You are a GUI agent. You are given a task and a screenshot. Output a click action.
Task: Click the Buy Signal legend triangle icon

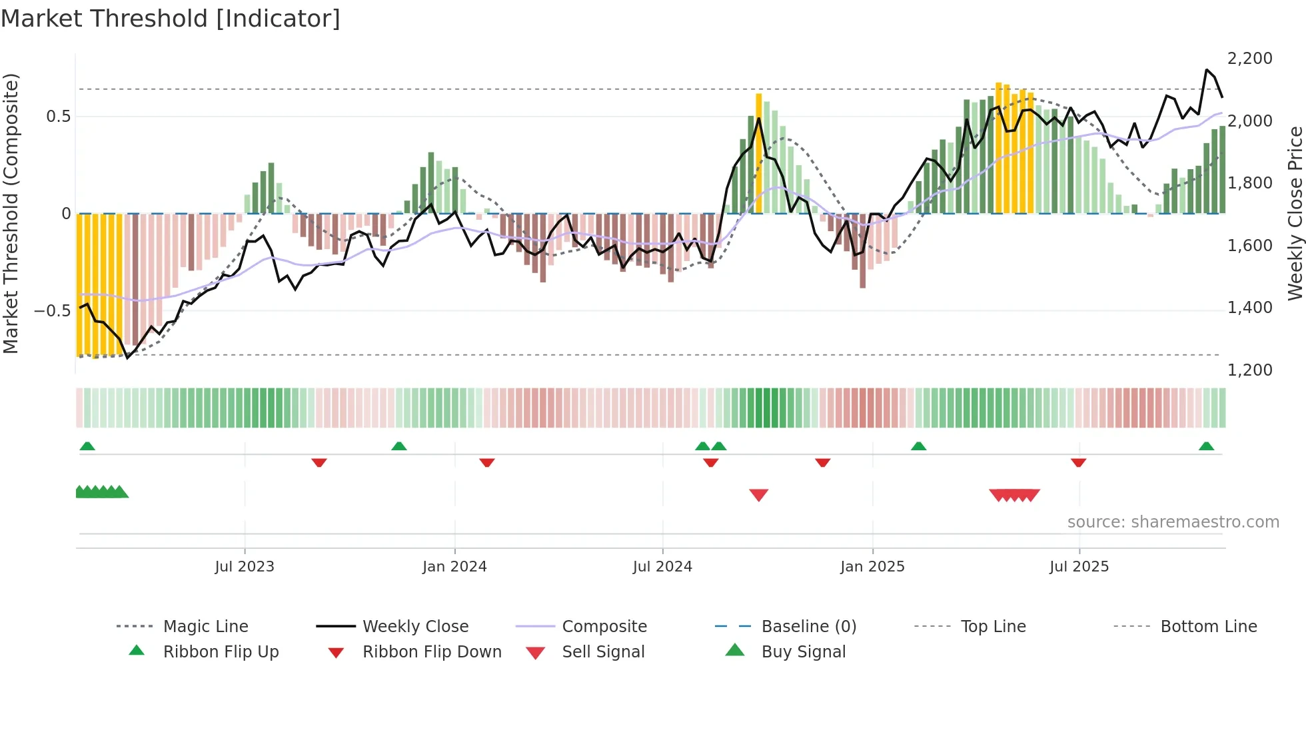tap(734, 650)
